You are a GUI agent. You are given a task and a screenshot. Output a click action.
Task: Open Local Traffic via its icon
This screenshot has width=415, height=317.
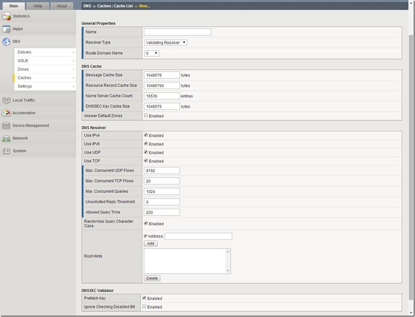[x=7, y=100]
